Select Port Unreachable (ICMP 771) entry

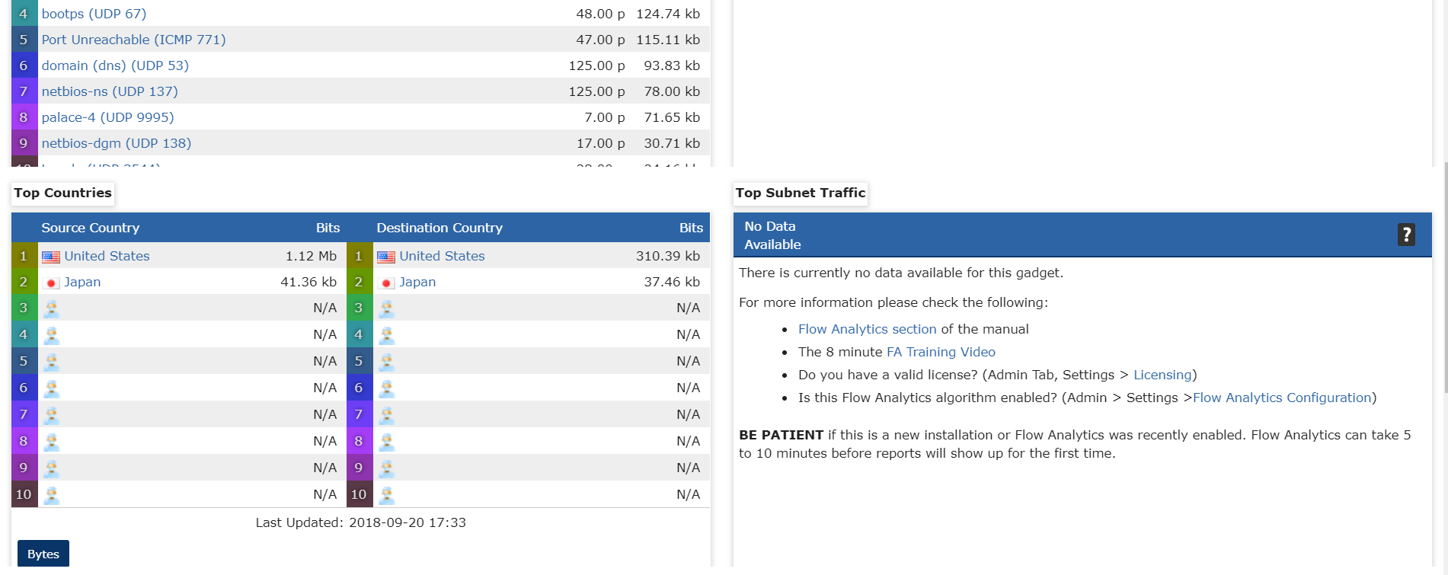pyautogui.click(x=133, y=40)
